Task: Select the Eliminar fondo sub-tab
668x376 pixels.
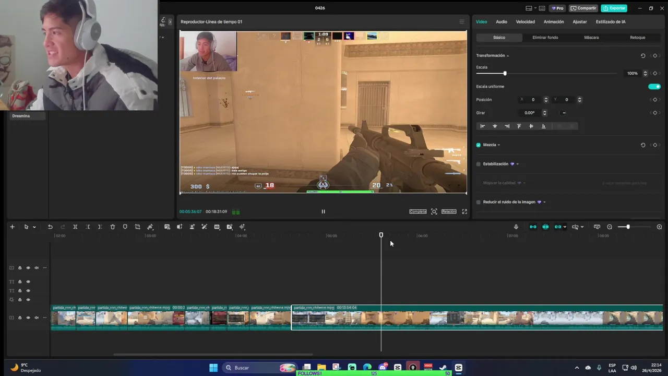Action: click(x=545, y=38)
